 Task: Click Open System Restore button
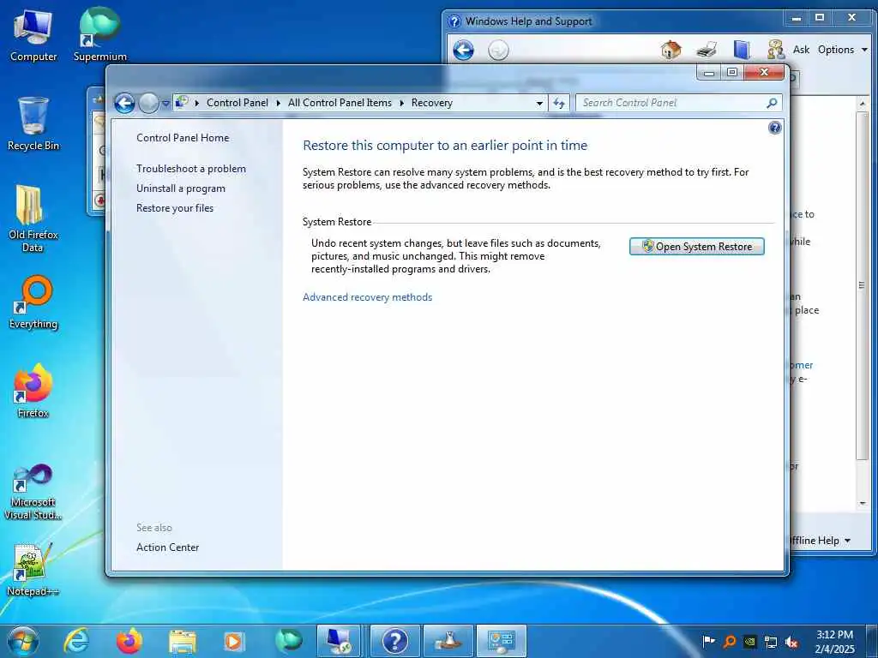click(696, 247)
